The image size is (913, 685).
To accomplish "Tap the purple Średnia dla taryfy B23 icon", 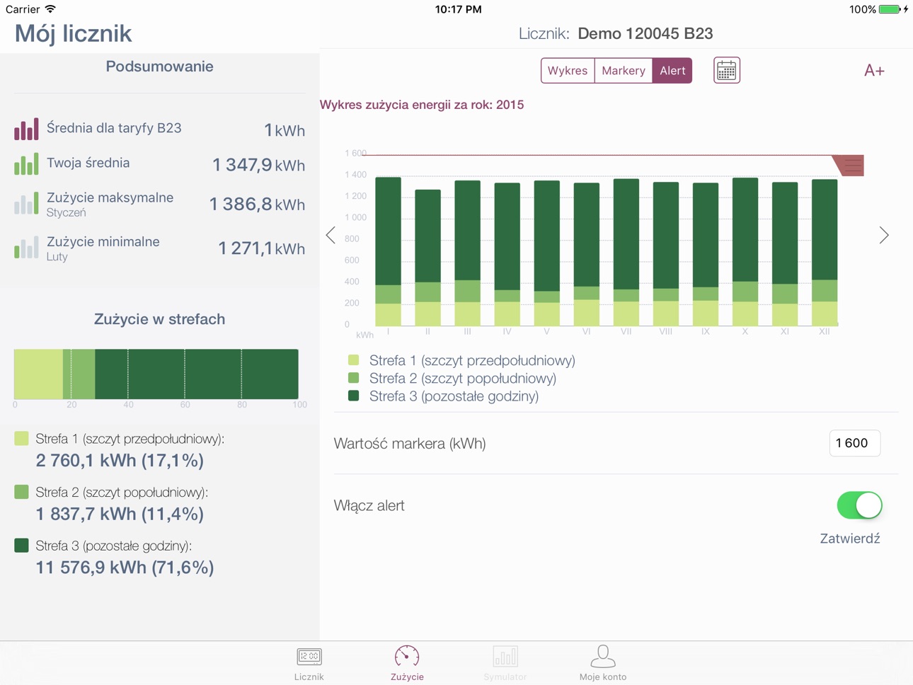I will (x=26, y=129).
